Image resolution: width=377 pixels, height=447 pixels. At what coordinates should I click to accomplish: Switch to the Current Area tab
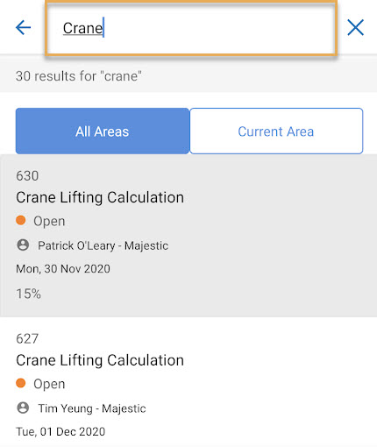pyautogui.click(x=276, y=131)
